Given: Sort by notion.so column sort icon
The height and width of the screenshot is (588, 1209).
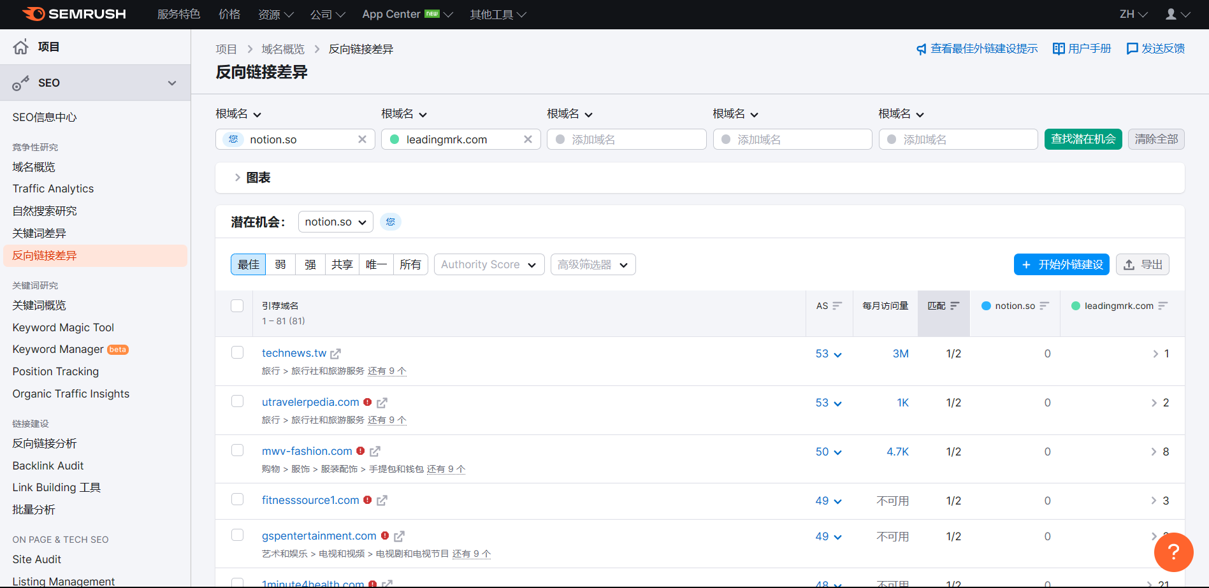Looking at the screenshot, I should (x=1044, y=306).
